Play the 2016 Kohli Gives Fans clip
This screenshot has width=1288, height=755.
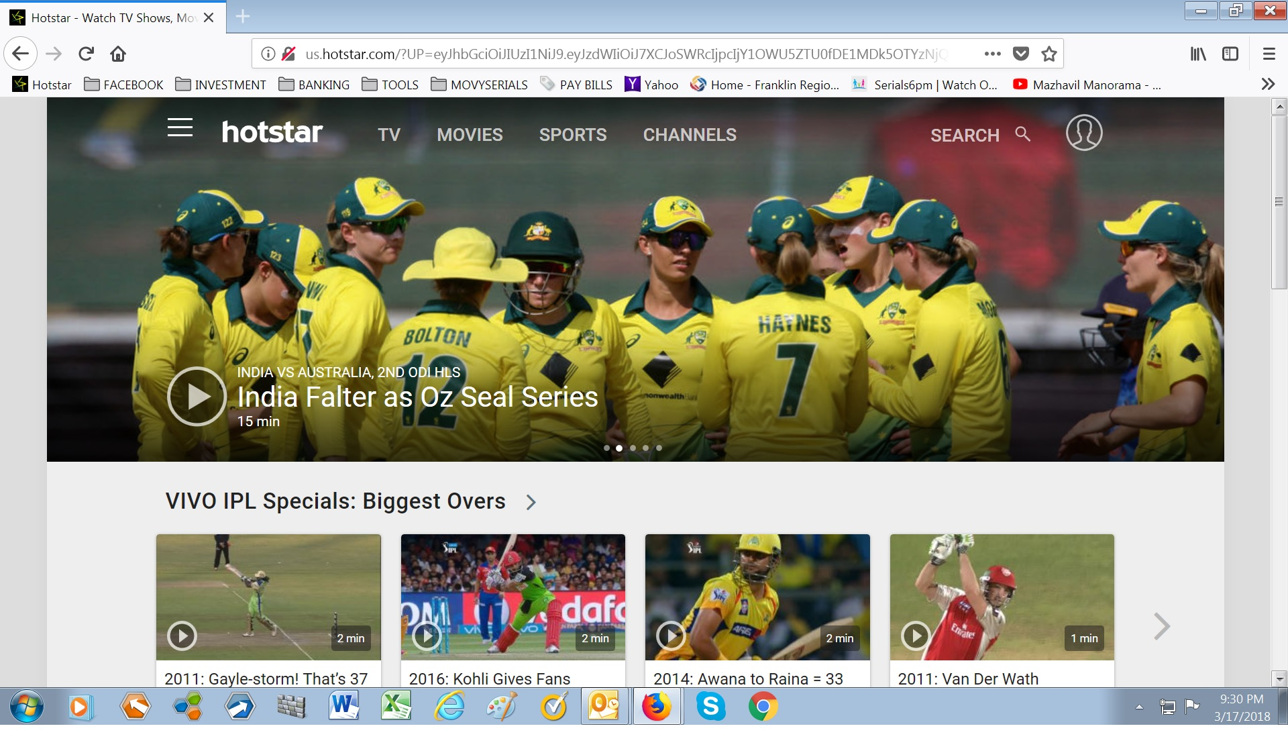(x=427, y=636)
